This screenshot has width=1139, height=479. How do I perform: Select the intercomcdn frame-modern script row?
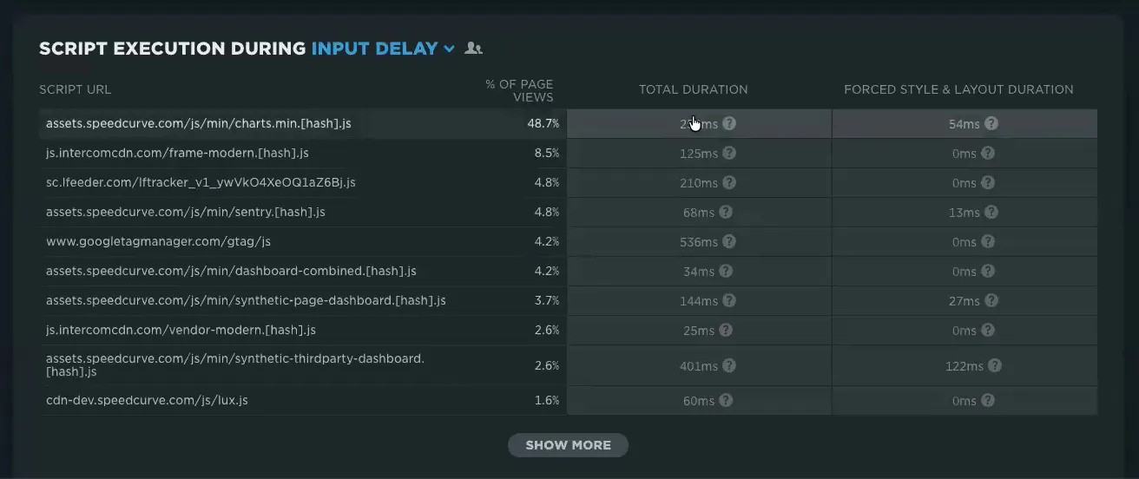tap(569, 154)
